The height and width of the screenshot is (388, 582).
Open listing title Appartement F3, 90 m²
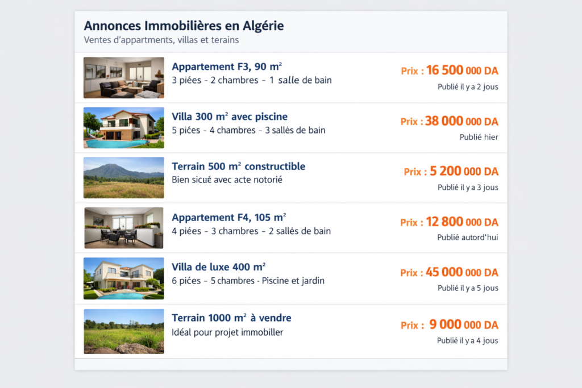pos(227,66)
